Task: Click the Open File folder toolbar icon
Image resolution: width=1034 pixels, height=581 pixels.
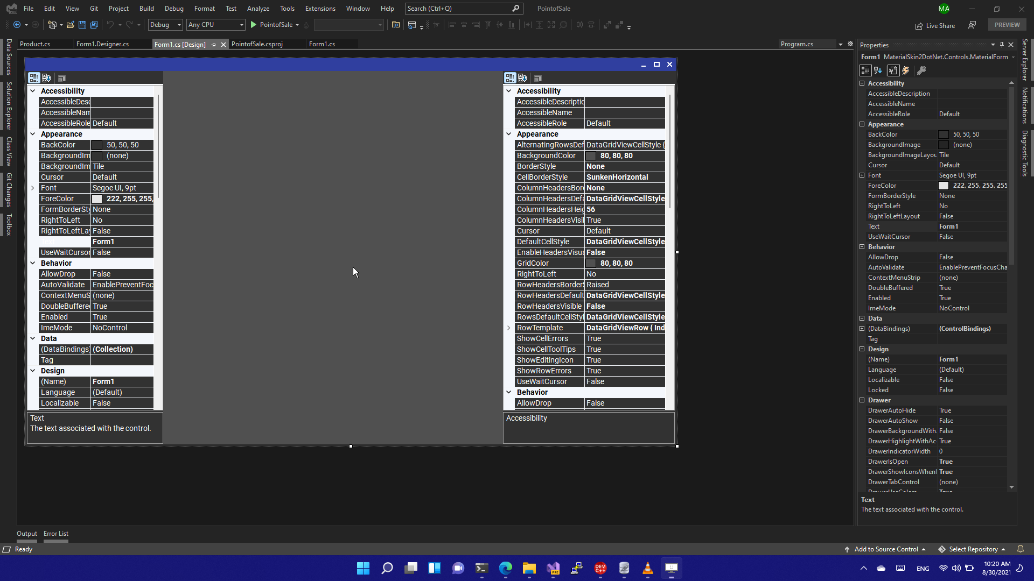Action: [70, 25]
